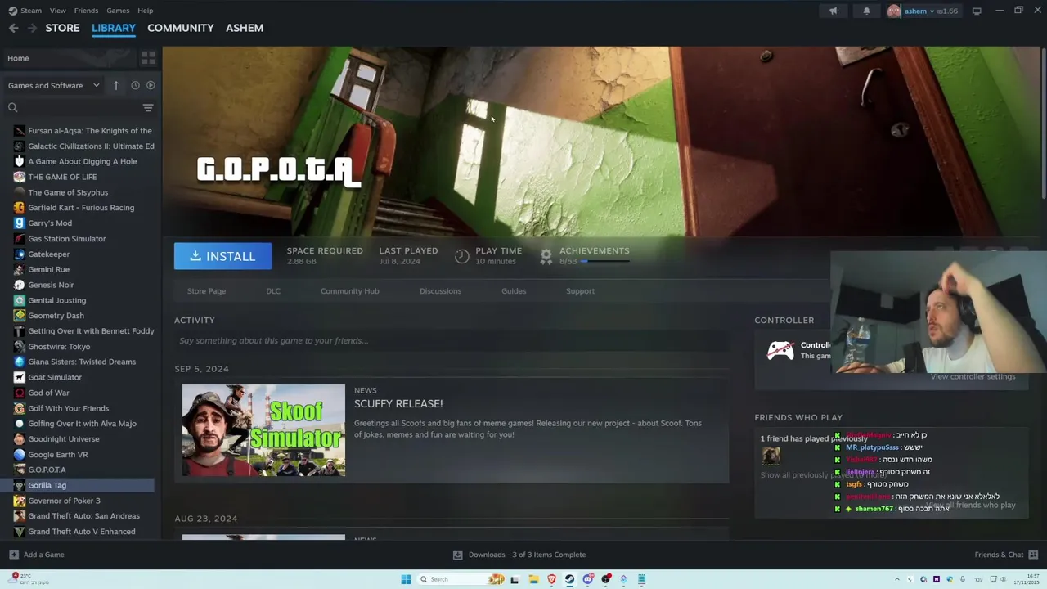Click the Steam icon in the taskbar

coord(569,579)
